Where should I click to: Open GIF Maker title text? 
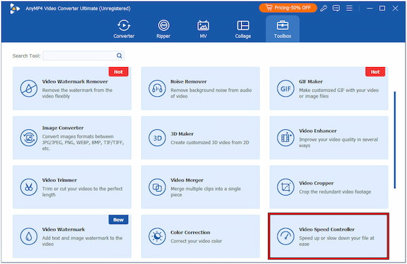pyautogui.click(x=311, y=82)
